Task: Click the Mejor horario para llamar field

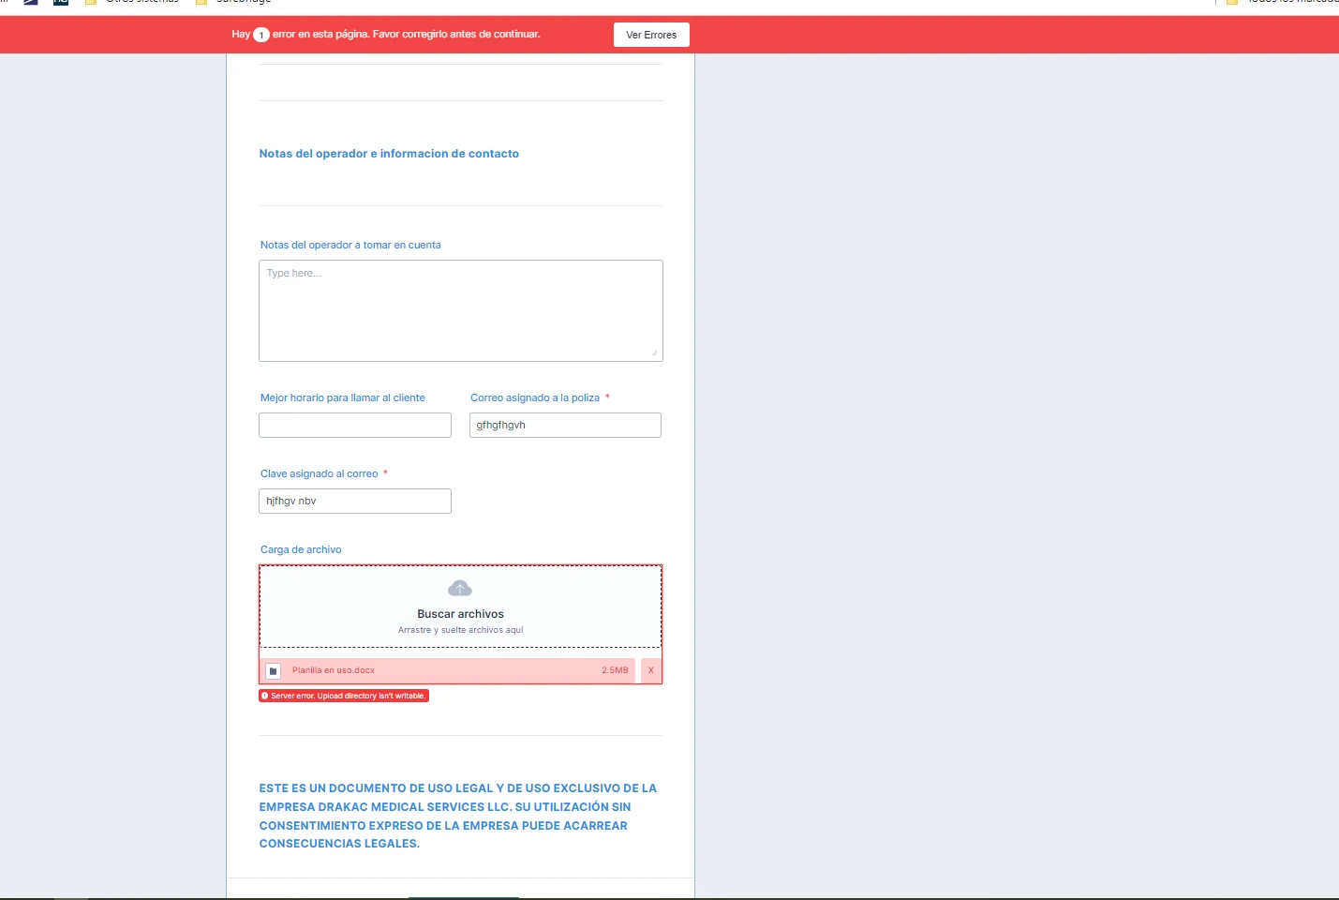Action: click(x=354, y=425)
